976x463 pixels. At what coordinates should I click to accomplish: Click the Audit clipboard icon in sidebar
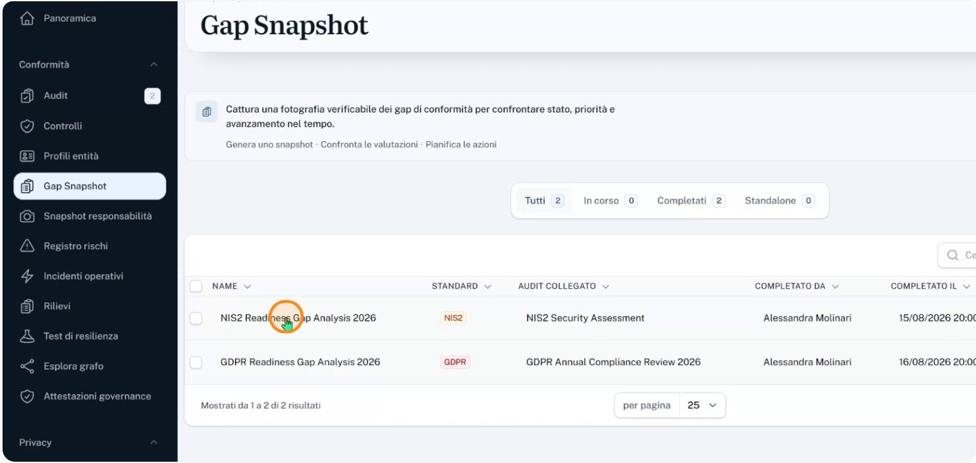[27, 96]
